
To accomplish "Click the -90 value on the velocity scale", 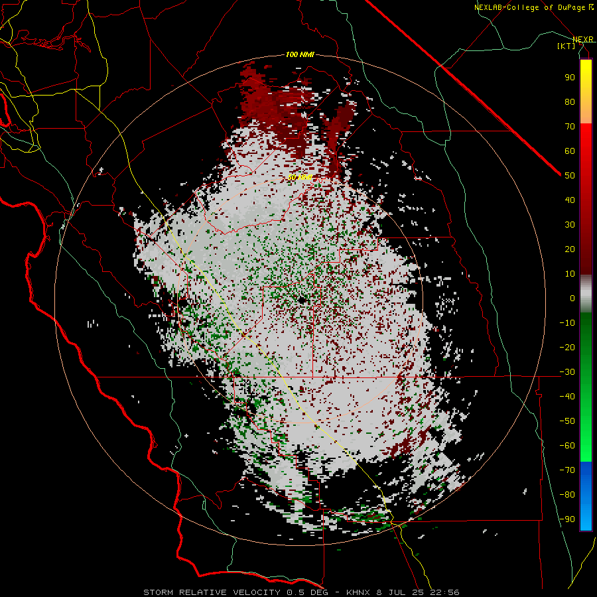I will [x=567, y=519].
